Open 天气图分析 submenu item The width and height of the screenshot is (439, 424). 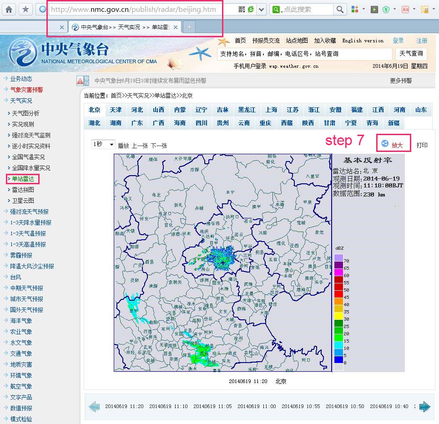pos(25,113)
